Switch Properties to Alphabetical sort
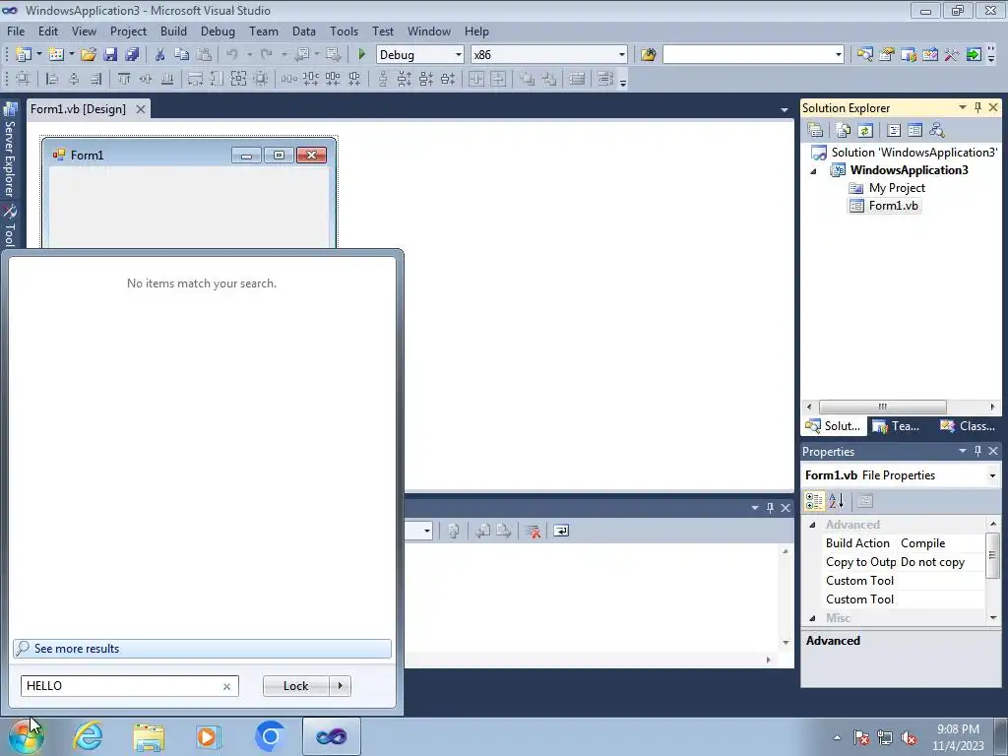The height and width of the screenshot is (756, 1008). [x=836, y=501]
